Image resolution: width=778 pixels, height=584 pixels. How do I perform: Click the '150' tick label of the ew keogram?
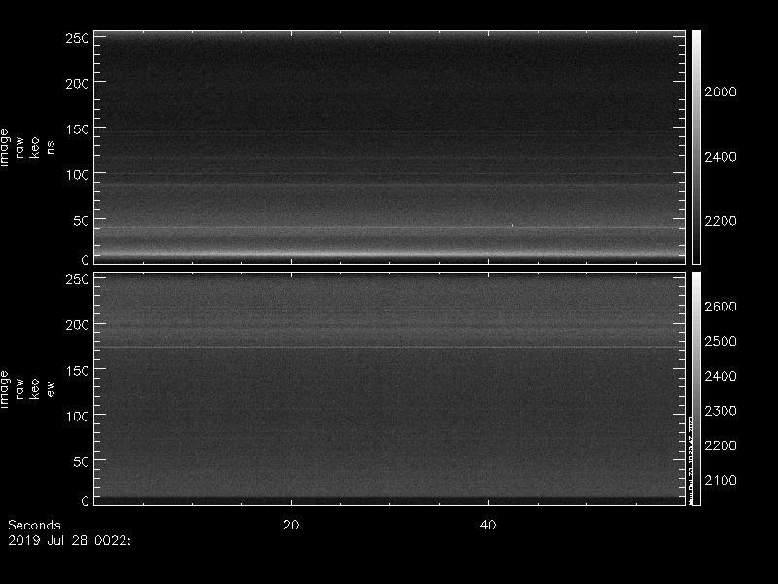78,371
